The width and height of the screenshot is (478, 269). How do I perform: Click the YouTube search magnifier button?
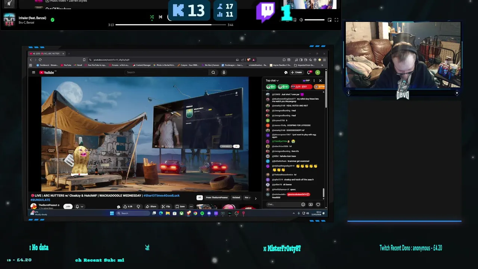[x=213, y=72]
